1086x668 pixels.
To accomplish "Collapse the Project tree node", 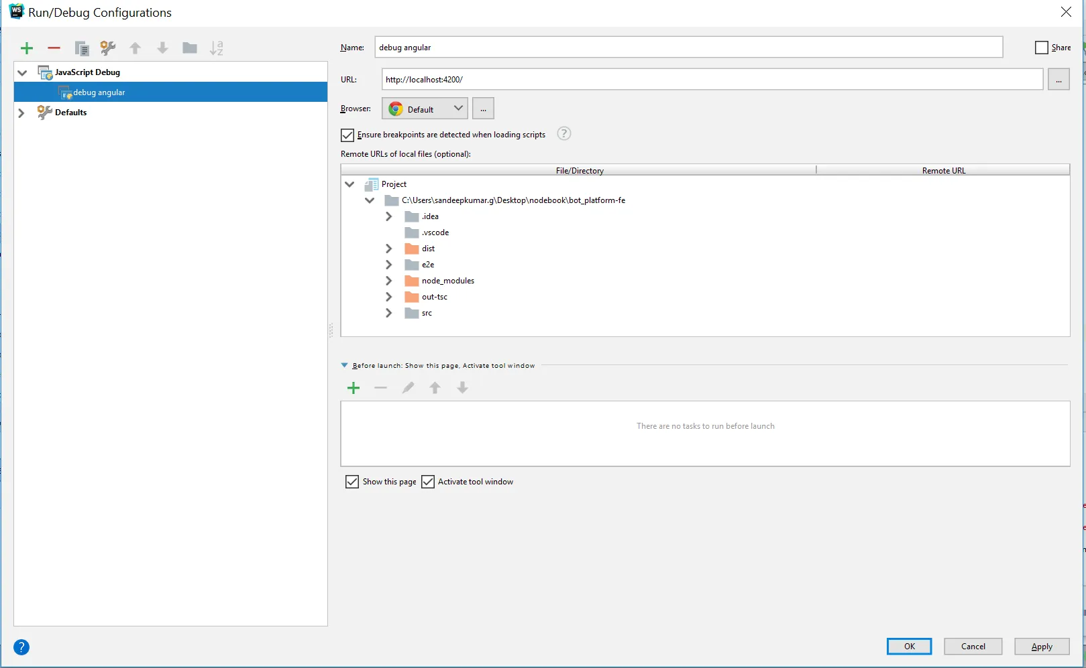I will [349, 184].
